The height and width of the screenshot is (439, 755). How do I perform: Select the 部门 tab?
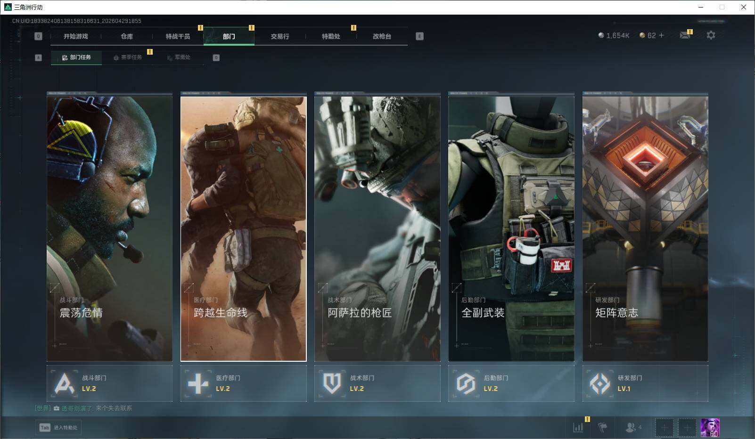pos(229,36)
